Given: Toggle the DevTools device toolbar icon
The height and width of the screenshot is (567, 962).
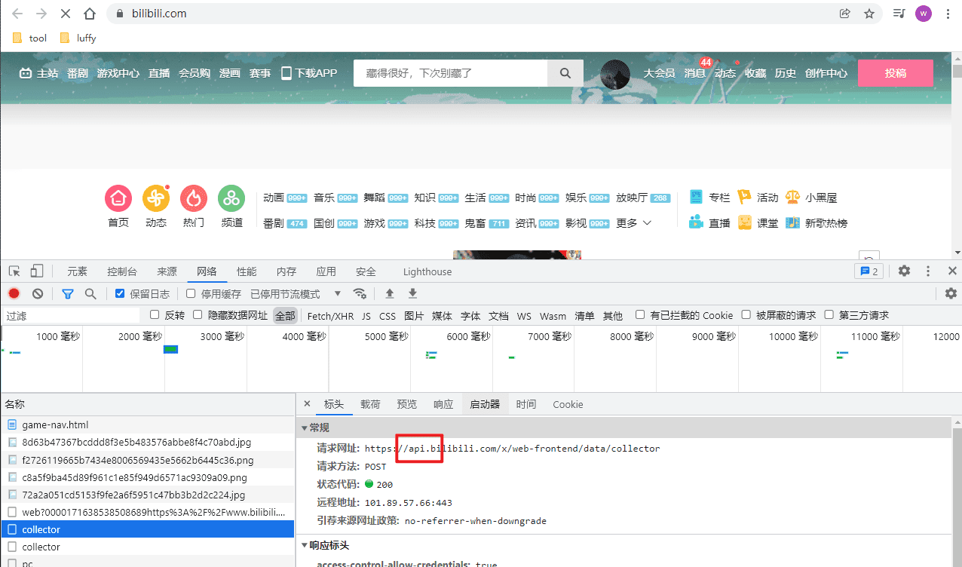Looking at the screenshot, I should pos(37,271).
